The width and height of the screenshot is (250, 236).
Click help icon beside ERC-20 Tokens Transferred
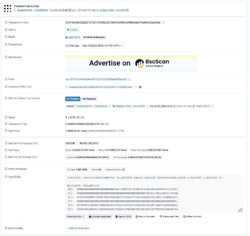pyautogui.click(x=6, y=98)
